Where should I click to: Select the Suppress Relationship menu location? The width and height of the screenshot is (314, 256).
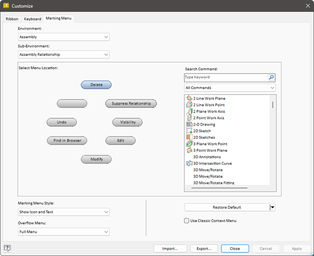point(131,103)
